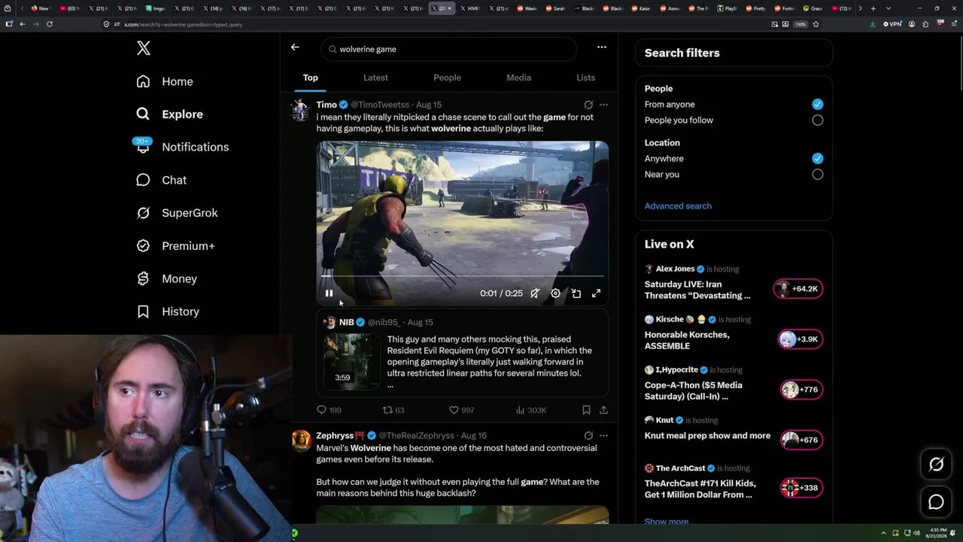Open Money in the sidebar
The image size is (963, 542).
coord(166,279)
